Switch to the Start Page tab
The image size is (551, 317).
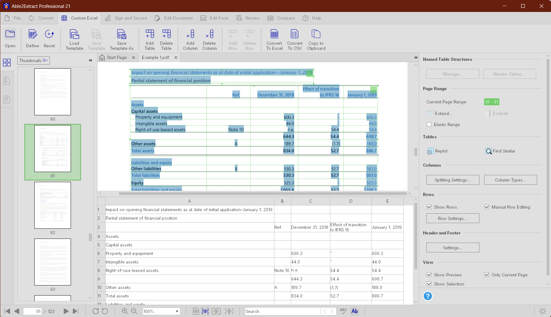click(x=116, y=58)
